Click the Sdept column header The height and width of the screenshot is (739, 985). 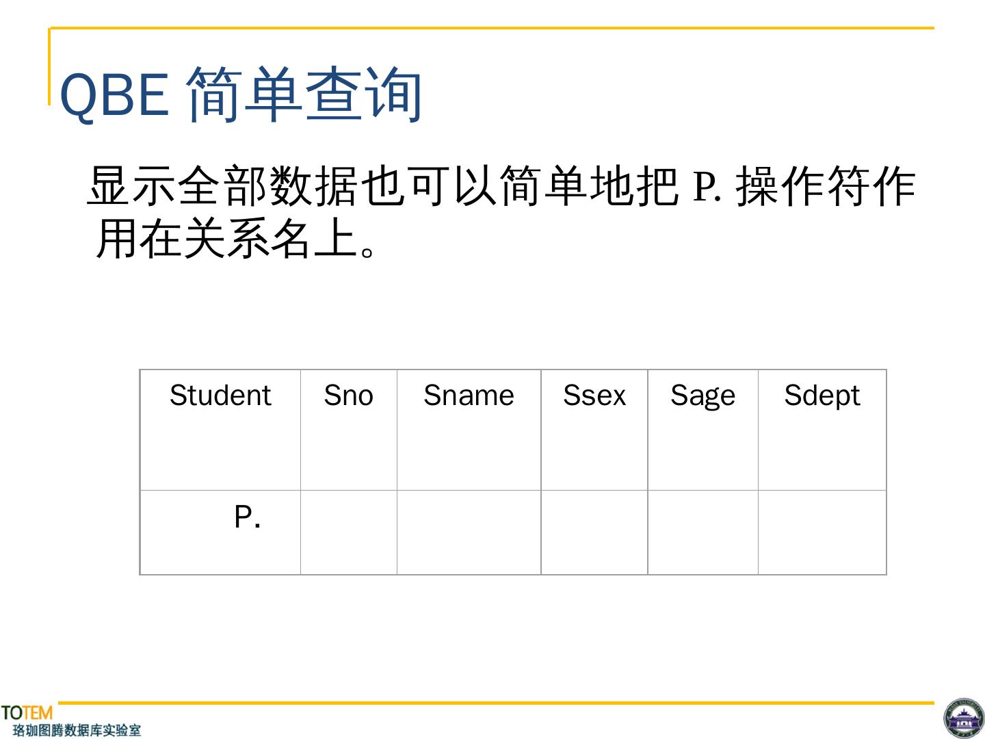[x=822, y=396]
